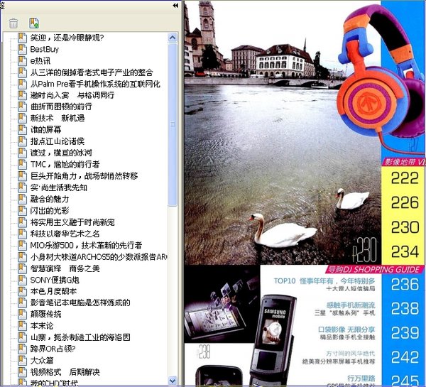The width and height of the screenshot is (426, 387).
Task: Click page number 234 in contents
Action: pyautogui.click(x=405, y=251)
